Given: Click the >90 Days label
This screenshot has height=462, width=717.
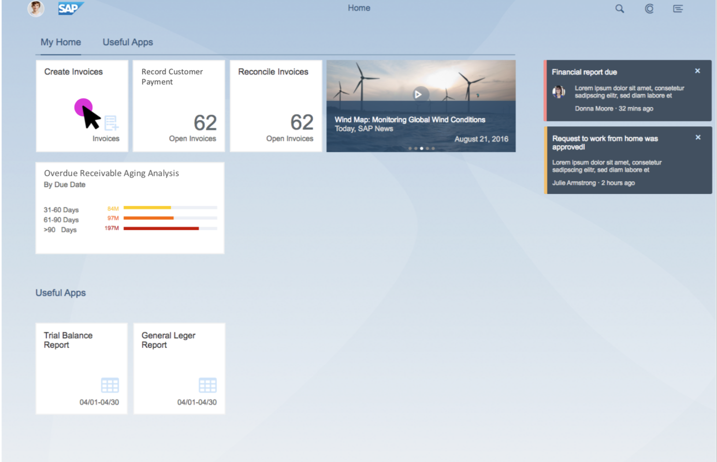Looking at the screenshot, I should (x=60, y=230).
